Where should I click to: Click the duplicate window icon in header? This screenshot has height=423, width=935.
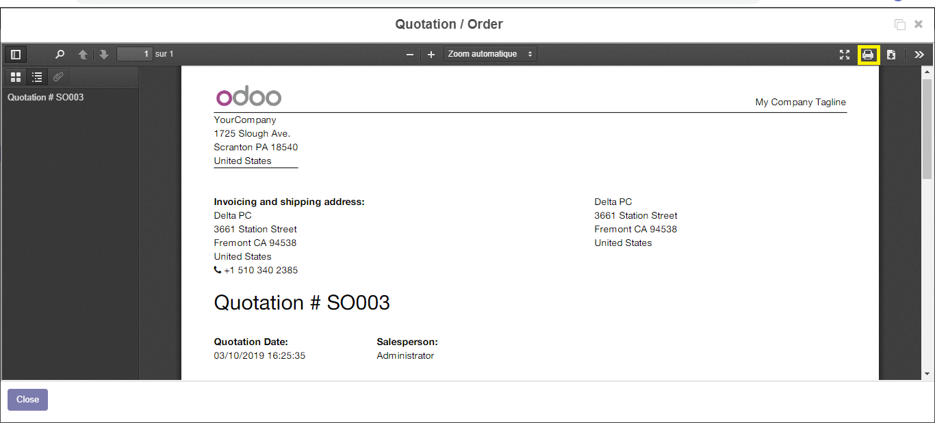click(x=900, y=25)
